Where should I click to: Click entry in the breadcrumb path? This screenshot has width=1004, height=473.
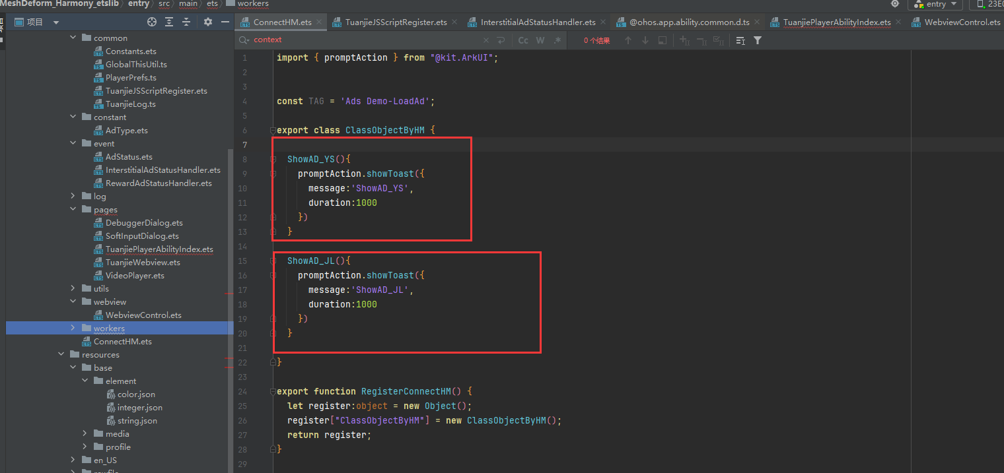tap(138, 4)
